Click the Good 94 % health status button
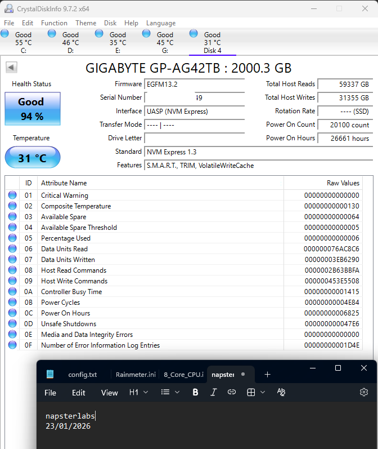 [31, 108]
